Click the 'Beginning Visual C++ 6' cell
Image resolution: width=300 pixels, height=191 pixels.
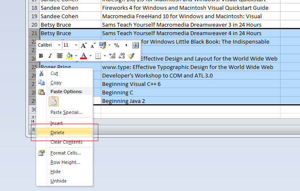click(x=191, y=84)
